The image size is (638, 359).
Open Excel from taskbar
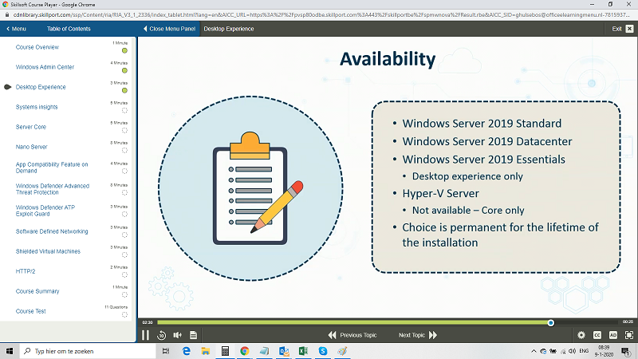coord(303,351)
